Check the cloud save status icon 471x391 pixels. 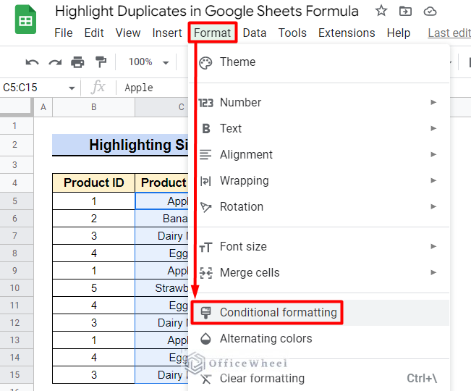(430, 11)
